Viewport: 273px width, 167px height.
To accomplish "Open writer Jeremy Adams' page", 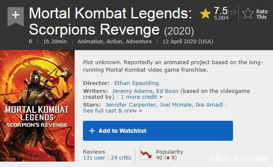I will coord(132,91).
